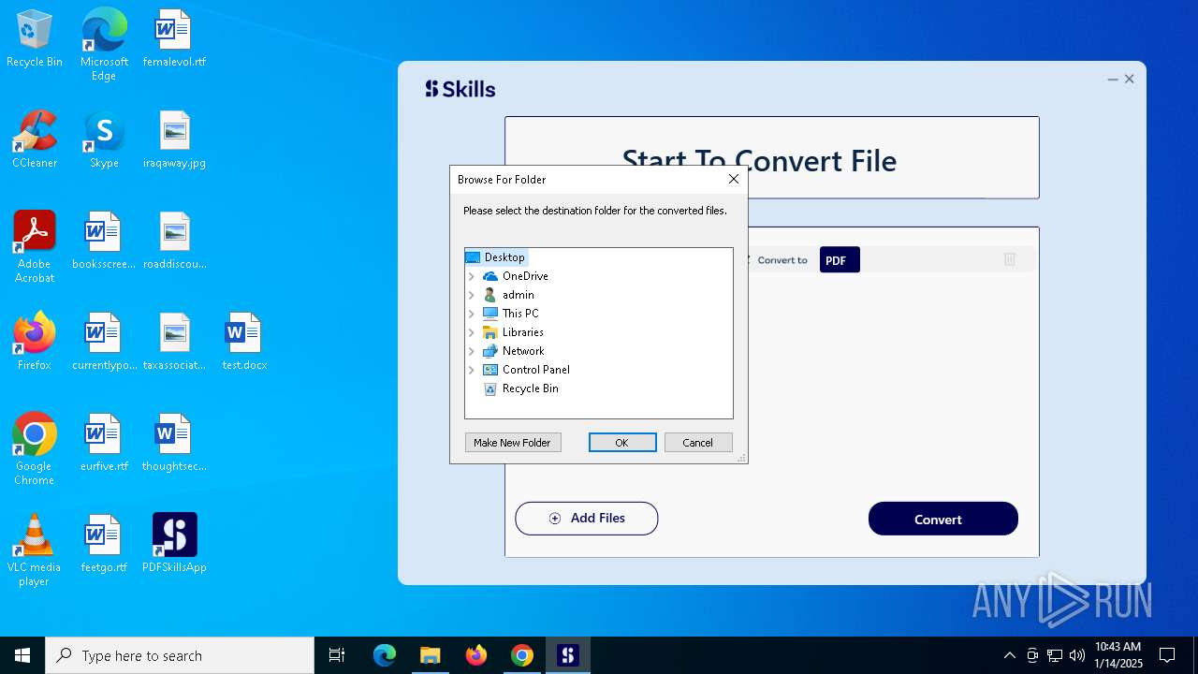Viewport: 1198px width, 674px height.
Task: Minimize the Skills window
Action: [1113, 80]
